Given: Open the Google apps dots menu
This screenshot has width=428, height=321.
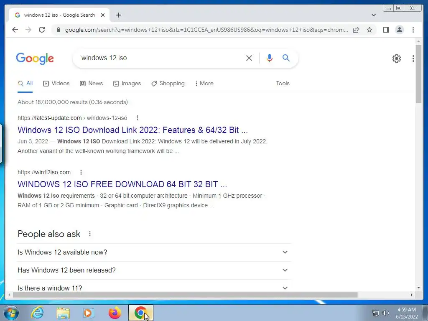Looking at the screenshot, I should point(413,58).
